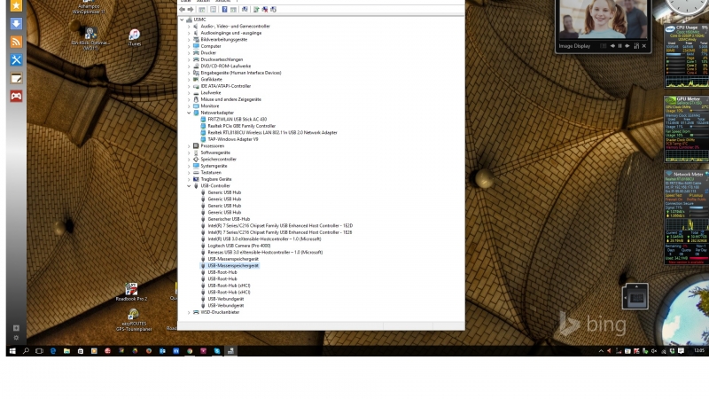Expand the Prozessoren category
The height and width of the screenshot is (399, 709).
pyautogui.click(x=189, y=145)
